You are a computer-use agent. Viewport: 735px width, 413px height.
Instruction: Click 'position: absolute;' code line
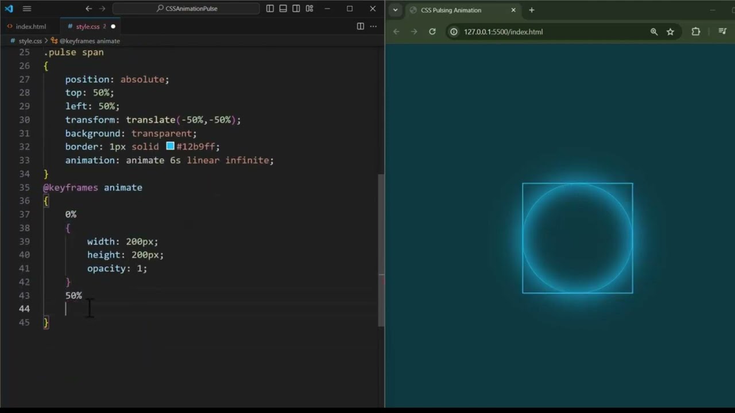tap(117, 79)
